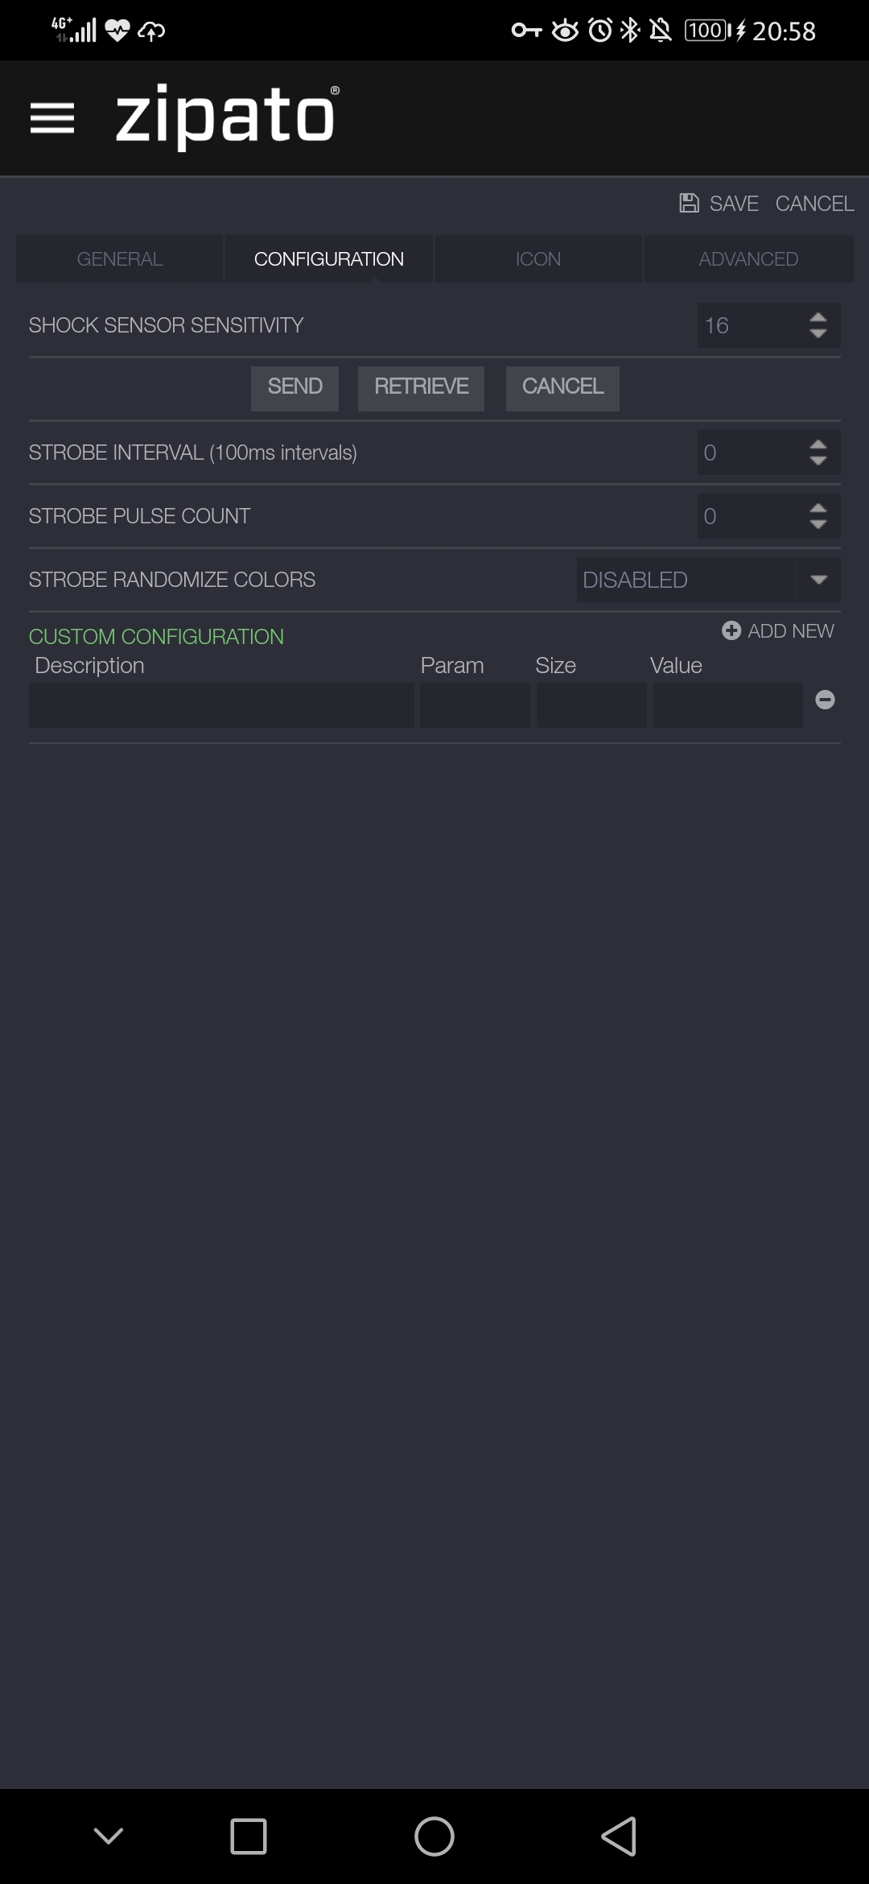Tap the plus icon beside Add New

click(x=731, y=630)
